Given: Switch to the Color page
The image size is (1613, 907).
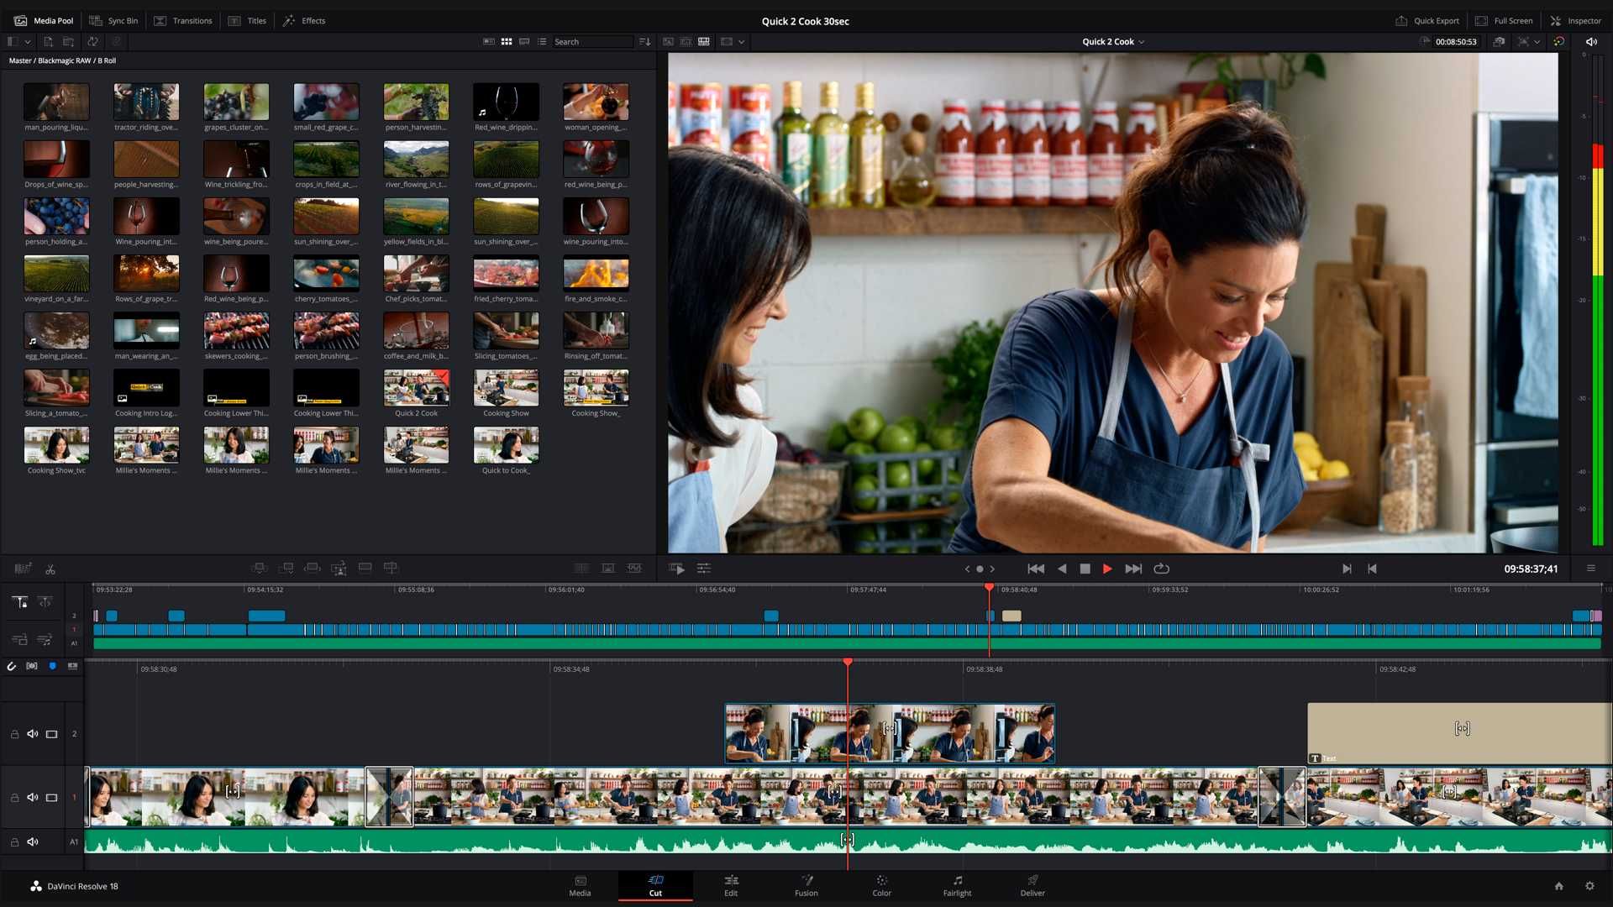Looking at the screenshot, I should pyautogui.click(x=880, y=886).
